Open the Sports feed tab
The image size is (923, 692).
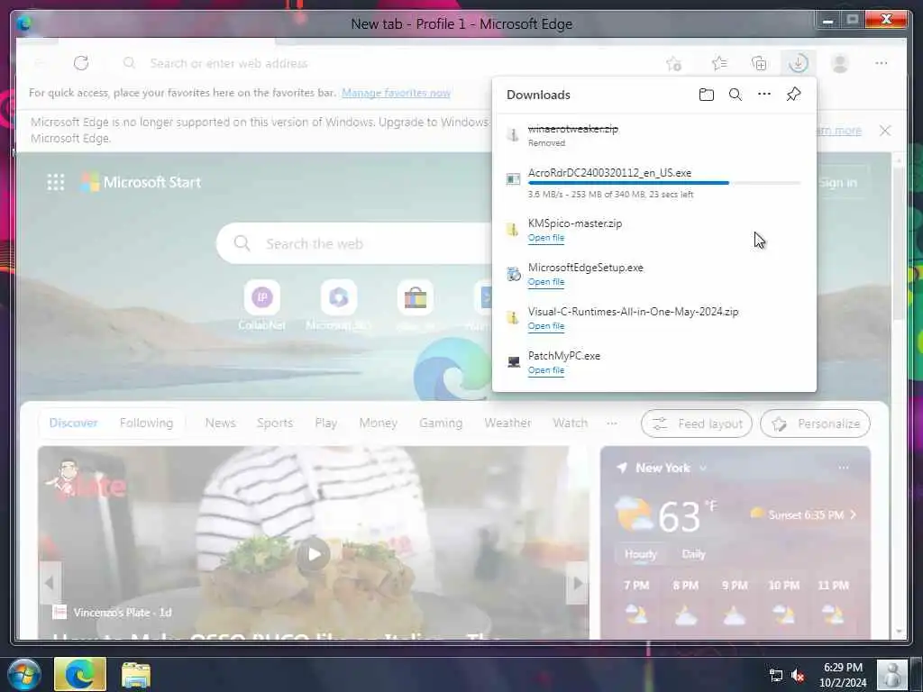click(275, 423)
